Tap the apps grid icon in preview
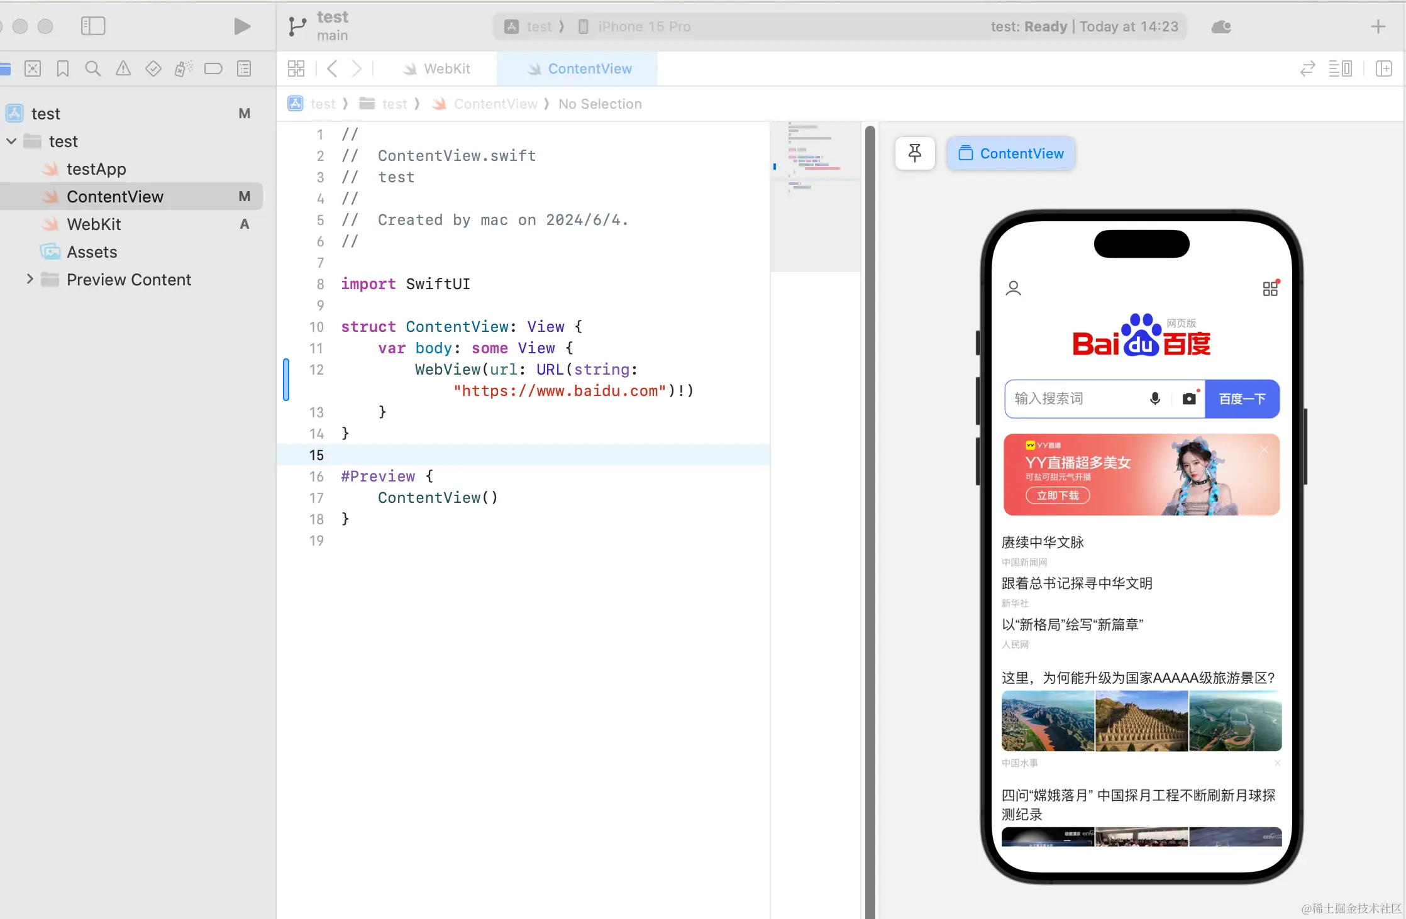The image size is (1406, 919). 1271,288
